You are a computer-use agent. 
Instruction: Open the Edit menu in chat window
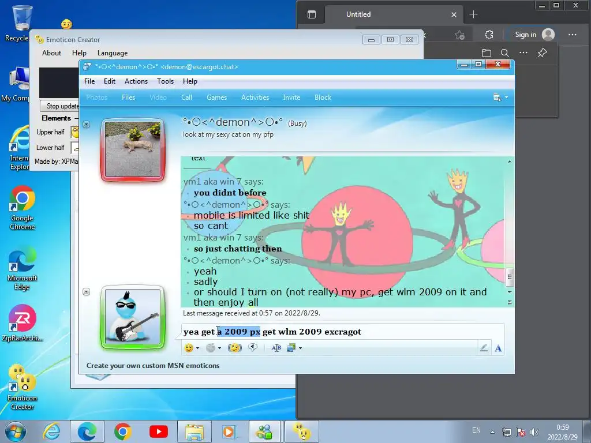coord(110,81)
